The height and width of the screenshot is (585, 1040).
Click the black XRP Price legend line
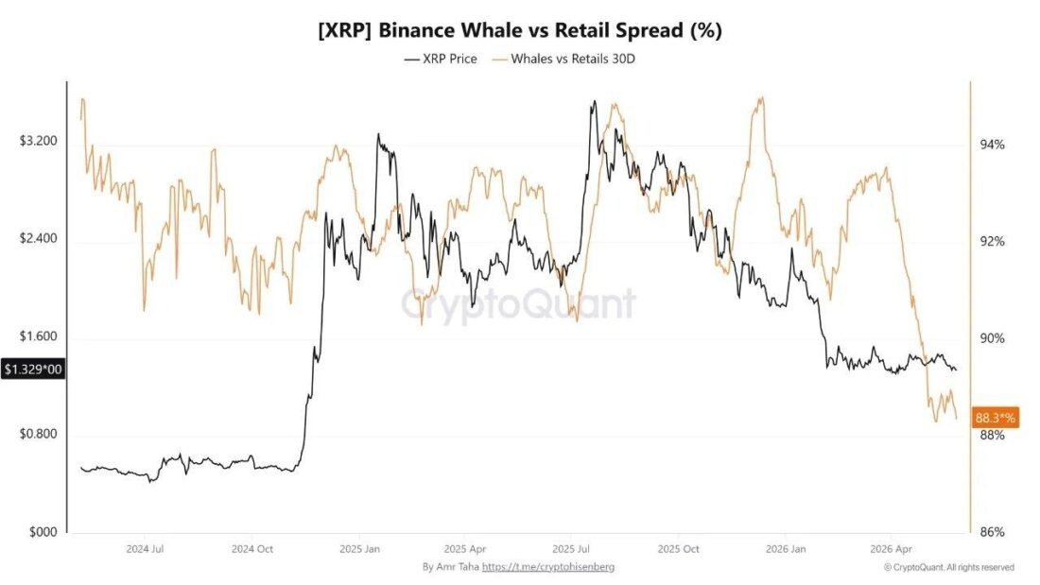[x=411, y=59]
